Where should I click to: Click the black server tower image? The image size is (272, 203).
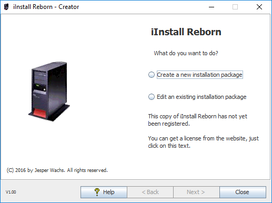tap(49, 92)
